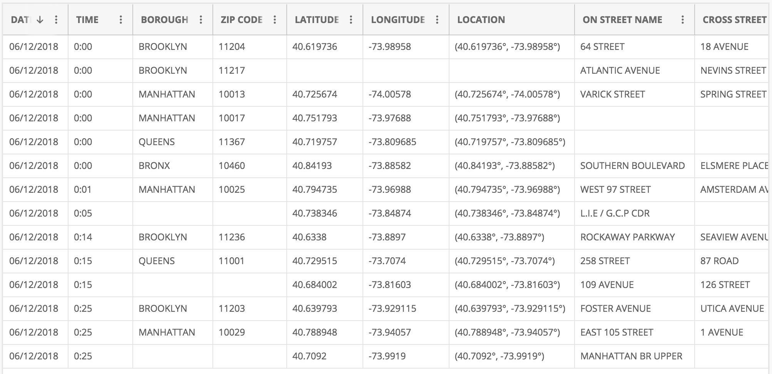The width and height of the screenshot is (772, 374).
Task: Select the zip code cell 11204
Action: 232,47
